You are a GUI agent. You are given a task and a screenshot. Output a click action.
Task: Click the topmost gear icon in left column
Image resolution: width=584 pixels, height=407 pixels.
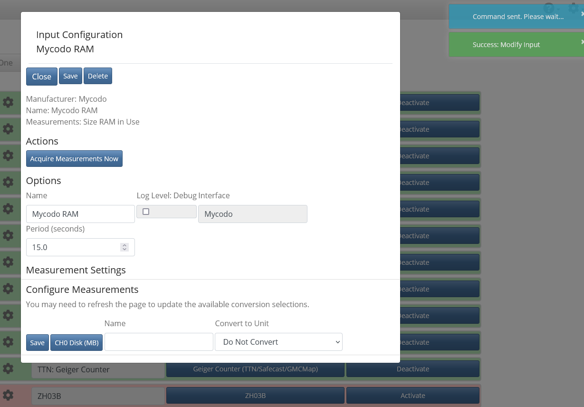(8, 102)
